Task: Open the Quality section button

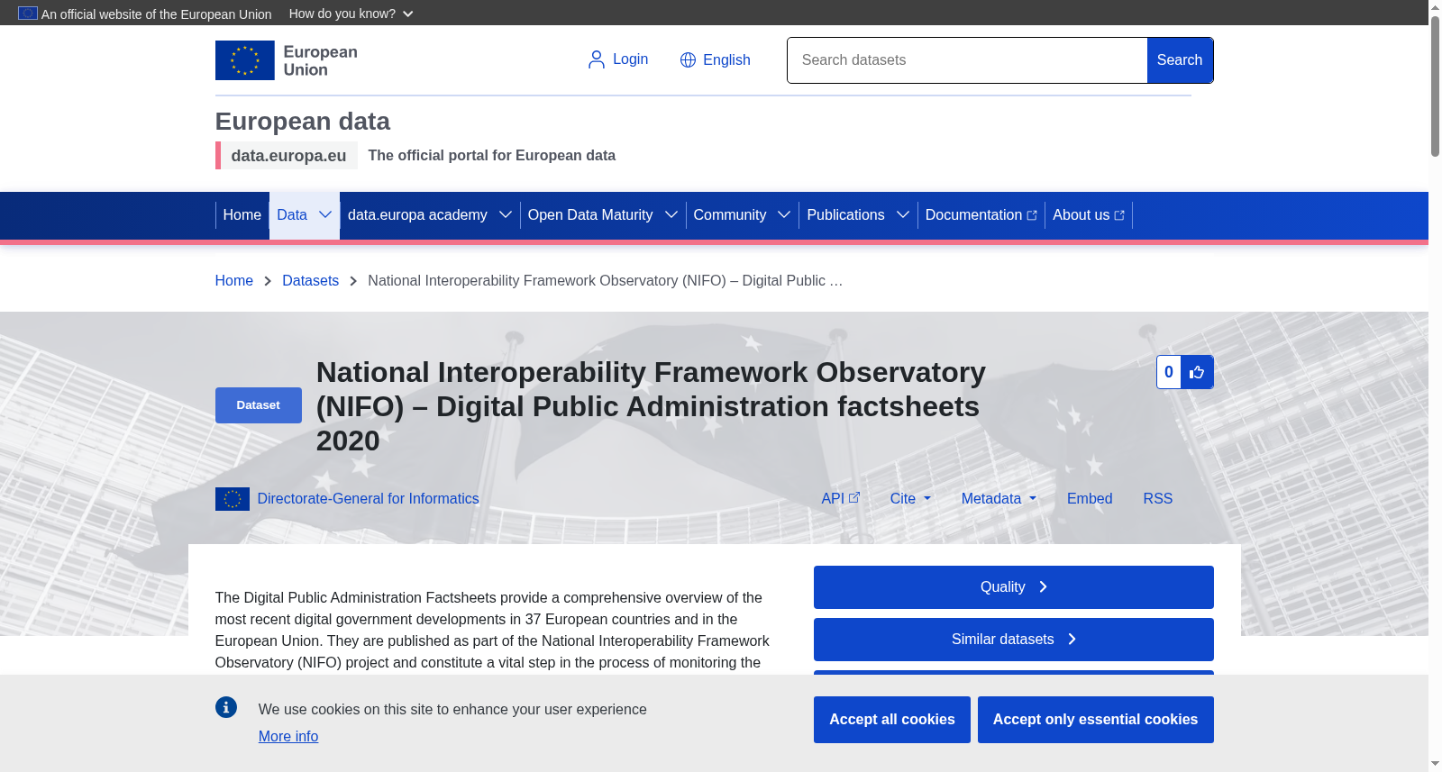Action: [x=1014, y=587]
